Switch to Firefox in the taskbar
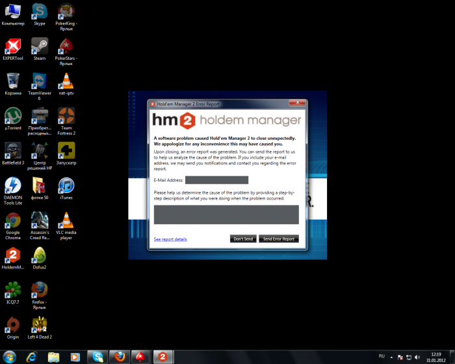 [120, 357]
